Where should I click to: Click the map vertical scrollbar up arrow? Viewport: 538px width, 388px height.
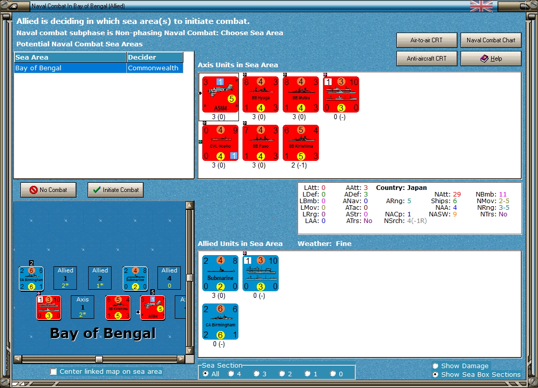point(190,205)
